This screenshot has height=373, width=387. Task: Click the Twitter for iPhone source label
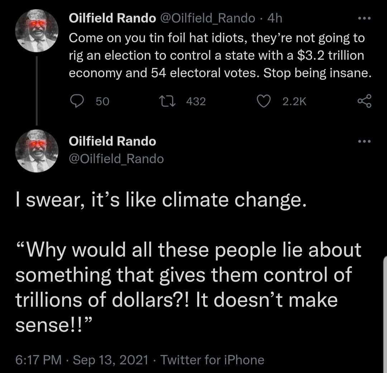(x=212, y=359)
